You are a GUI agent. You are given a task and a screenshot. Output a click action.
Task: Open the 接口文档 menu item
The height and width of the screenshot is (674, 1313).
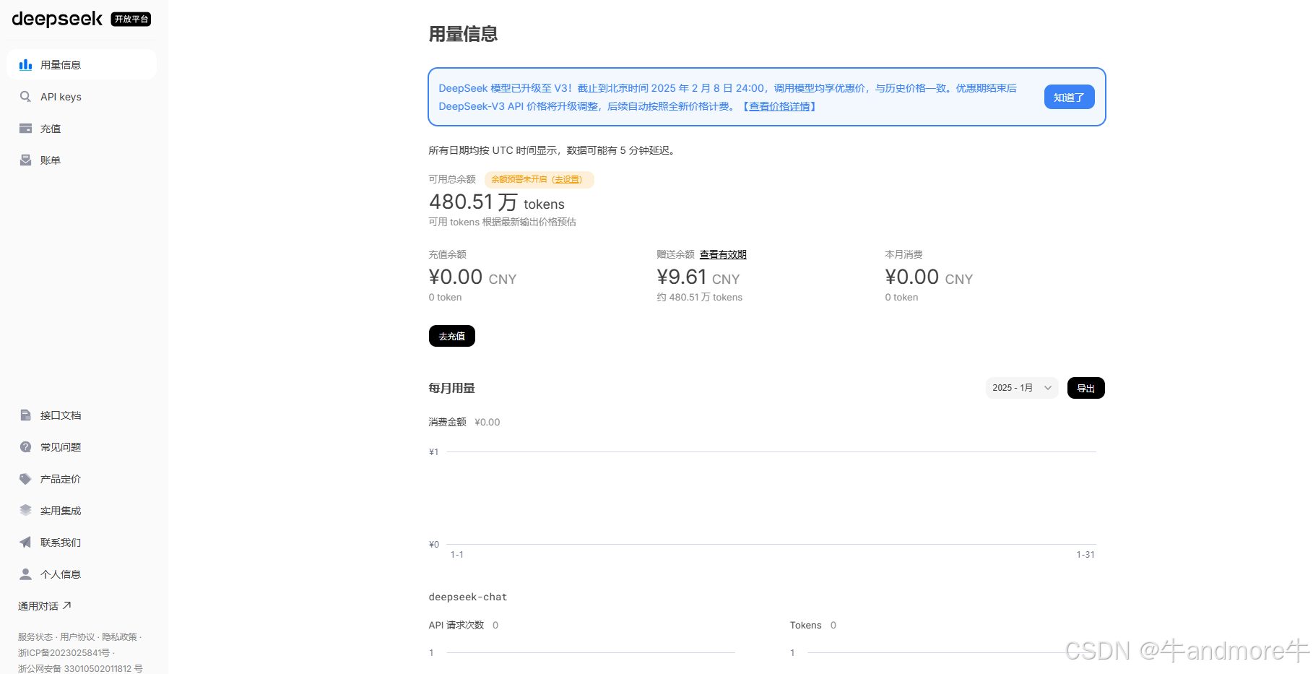82,415
